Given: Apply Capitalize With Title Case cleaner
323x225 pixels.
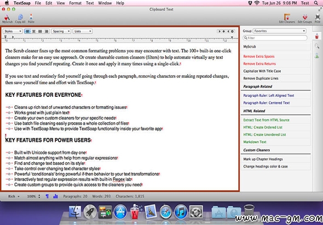Looking at the screenshot, I should (x=275, y=71).
